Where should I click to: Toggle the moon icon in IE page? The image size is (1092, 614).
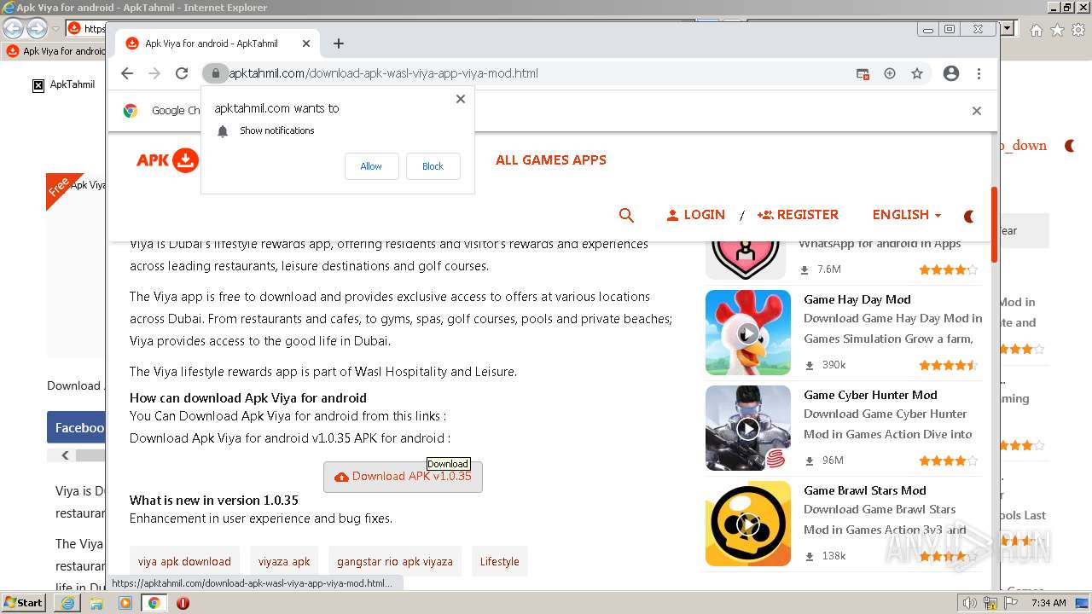click(x=1070, y=146)
